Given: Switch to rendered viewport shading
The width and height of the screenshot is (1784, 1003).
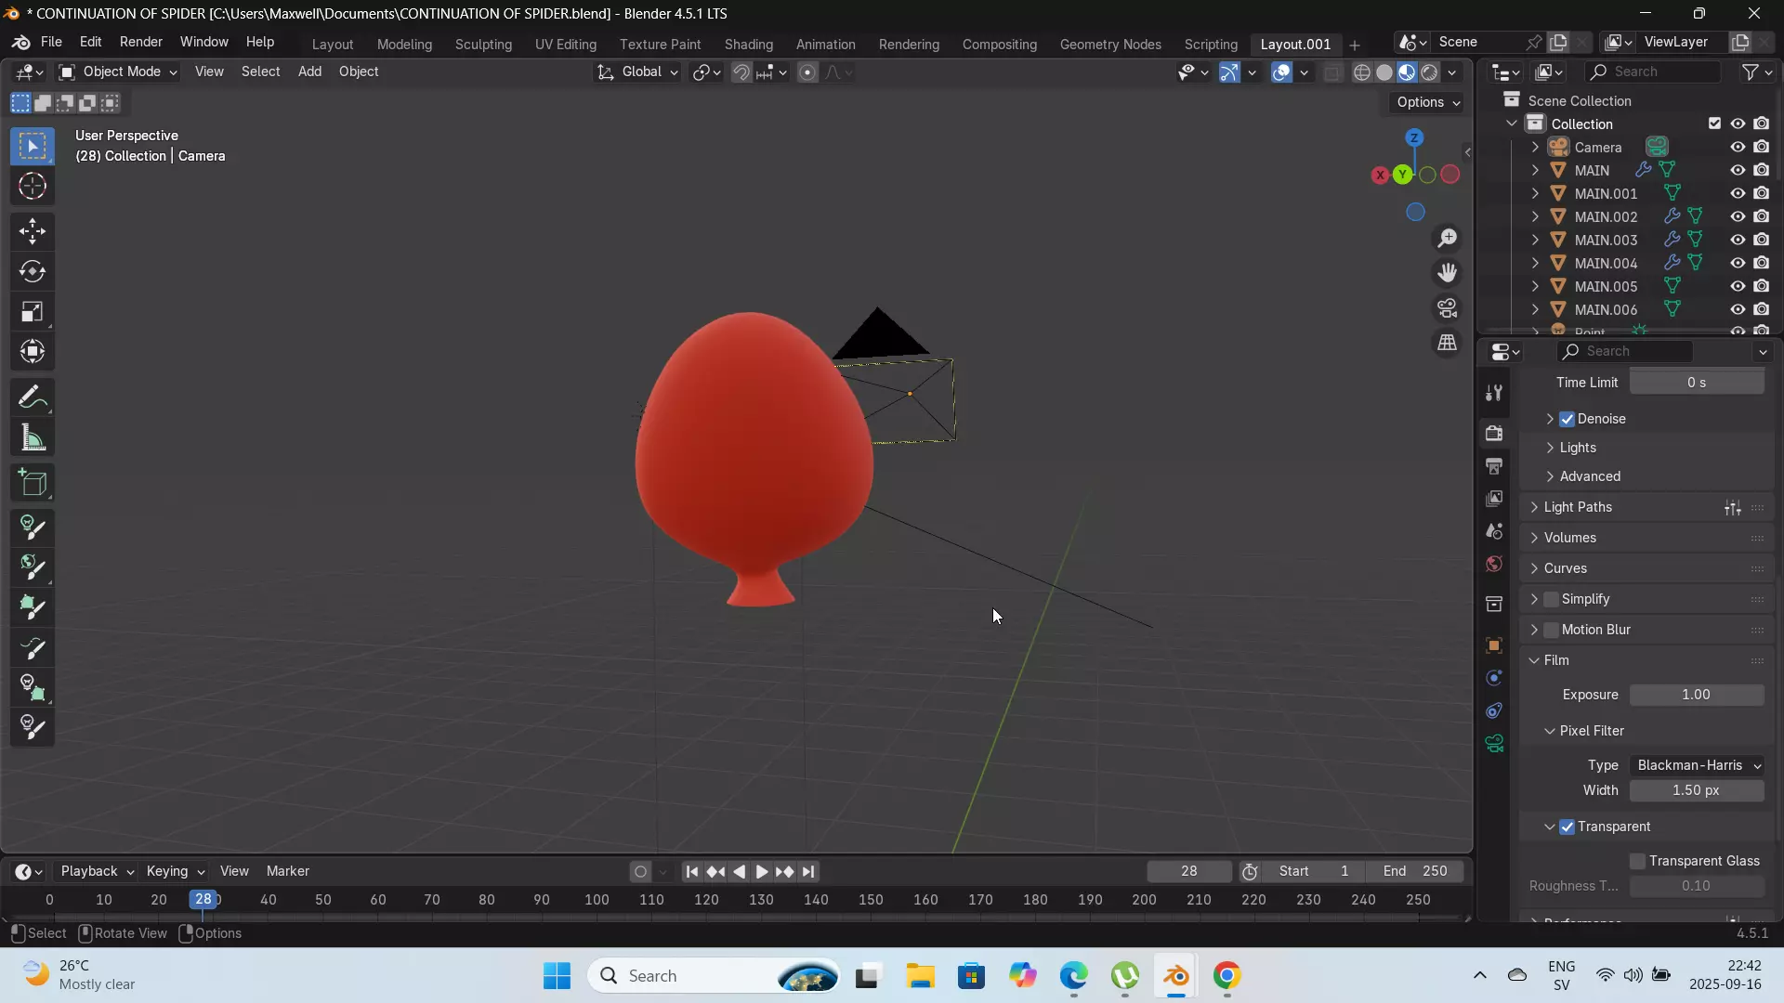Looking at the screenshot, I should [1430, 72].
